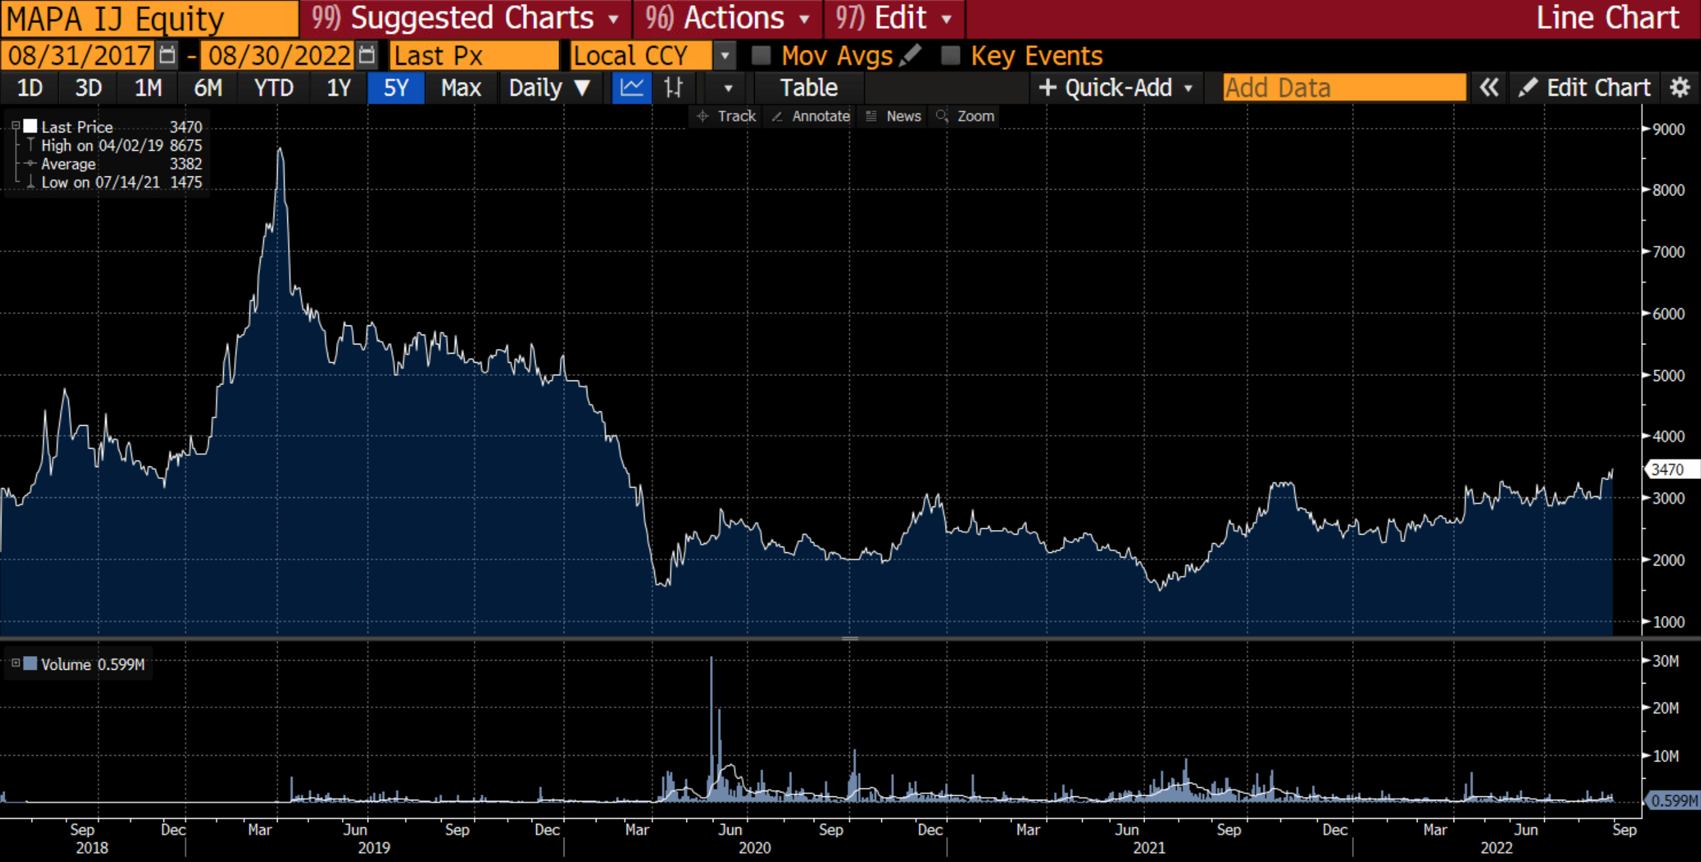Open chart settings gear icon
1701x862 pixels.
(1679, 88)
